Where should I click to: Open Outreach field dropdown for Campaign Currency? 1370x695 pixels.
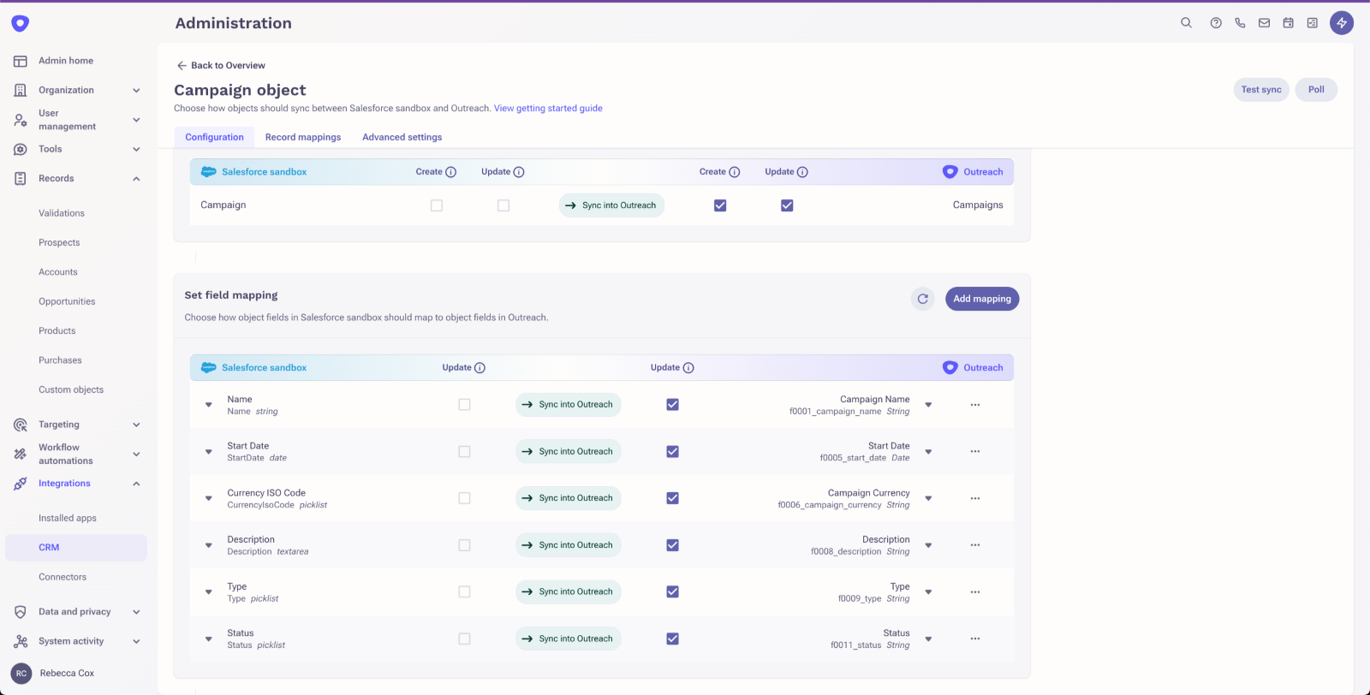click(x=928, y=498)
